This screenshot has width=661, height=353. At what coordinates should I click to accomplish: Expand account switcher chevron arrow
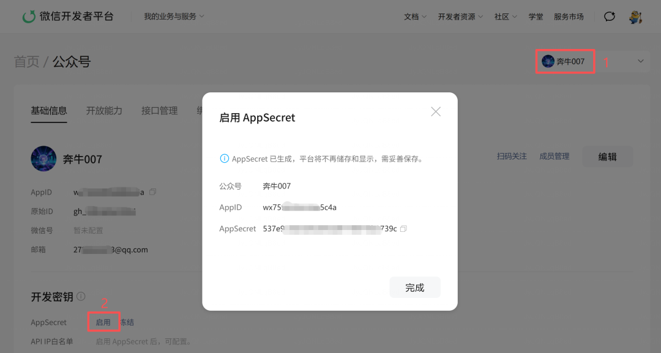(x=640, y=61)
